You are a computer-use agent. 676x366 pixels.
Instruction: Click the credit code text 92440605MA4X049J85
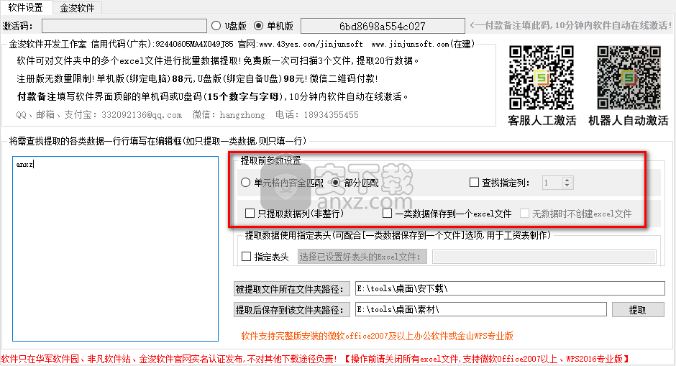pos(194,44)
